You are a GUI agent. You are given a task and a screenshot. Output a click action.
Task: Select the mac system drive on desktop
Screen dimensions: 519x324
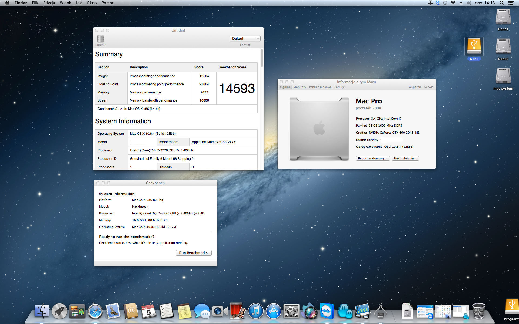[x=503, y=79]
